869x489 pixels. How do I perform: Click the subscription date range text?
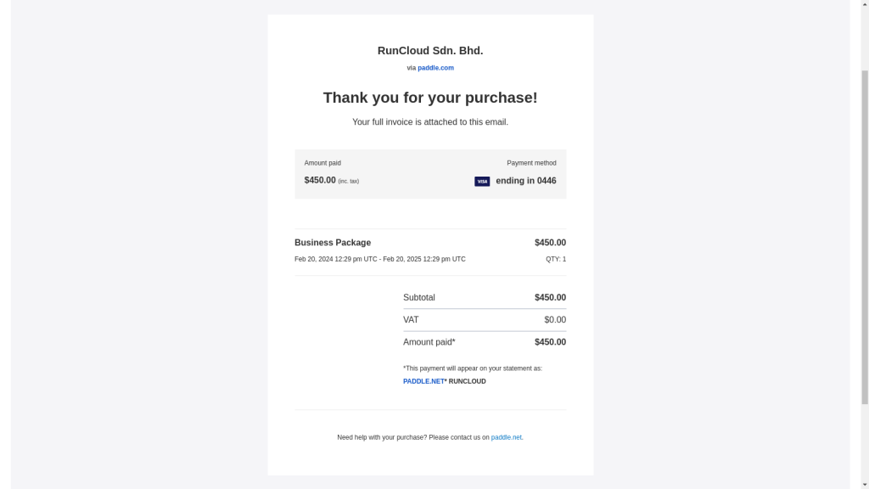click(x=379, y=259)
